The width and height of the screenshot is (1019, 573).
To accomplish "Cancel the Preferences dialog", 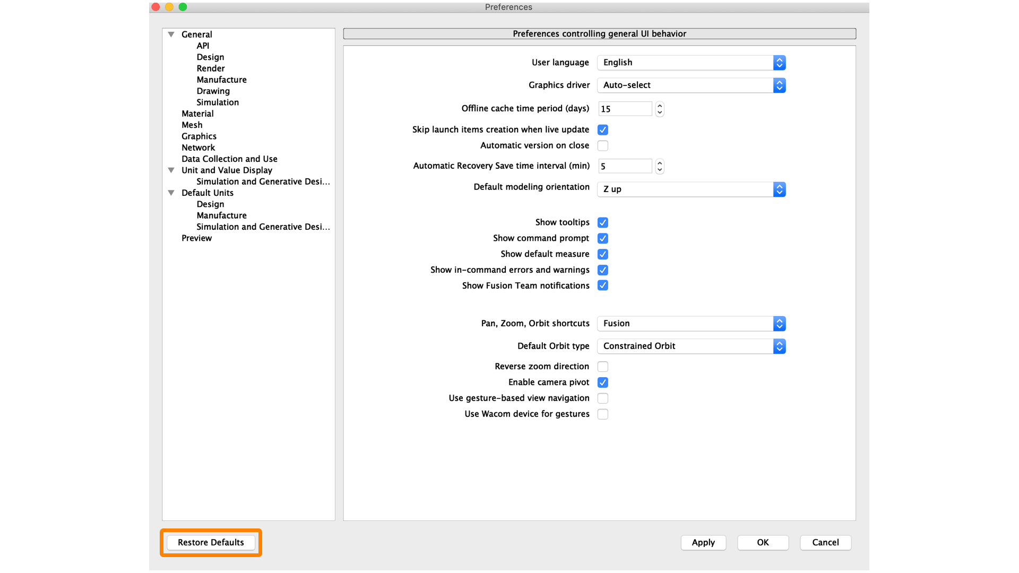I will [x=825, y=542].
